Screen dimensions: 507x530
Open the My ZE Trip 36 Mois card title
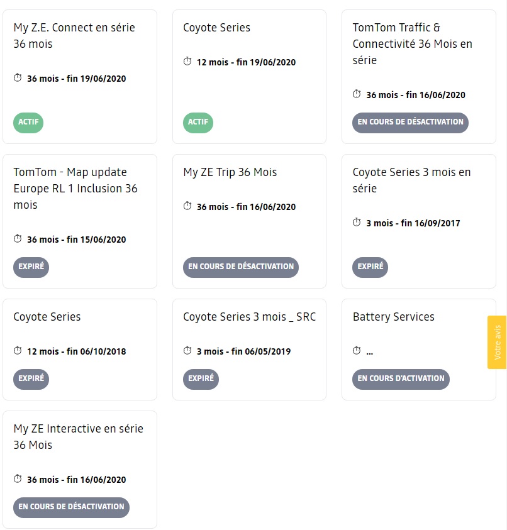(230, 172)
